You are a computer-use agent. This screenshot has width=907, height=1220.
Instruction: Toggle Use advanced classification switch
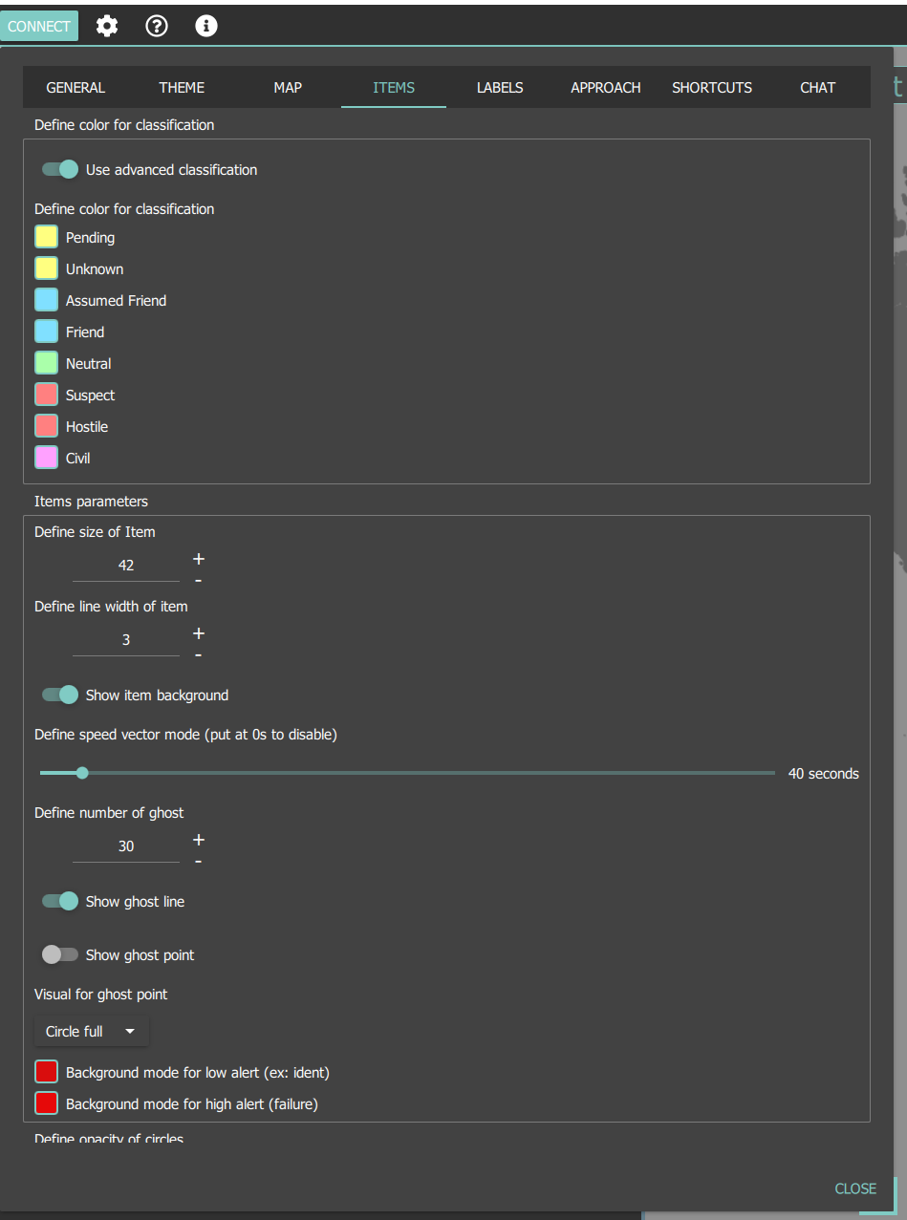click(59, 169)
